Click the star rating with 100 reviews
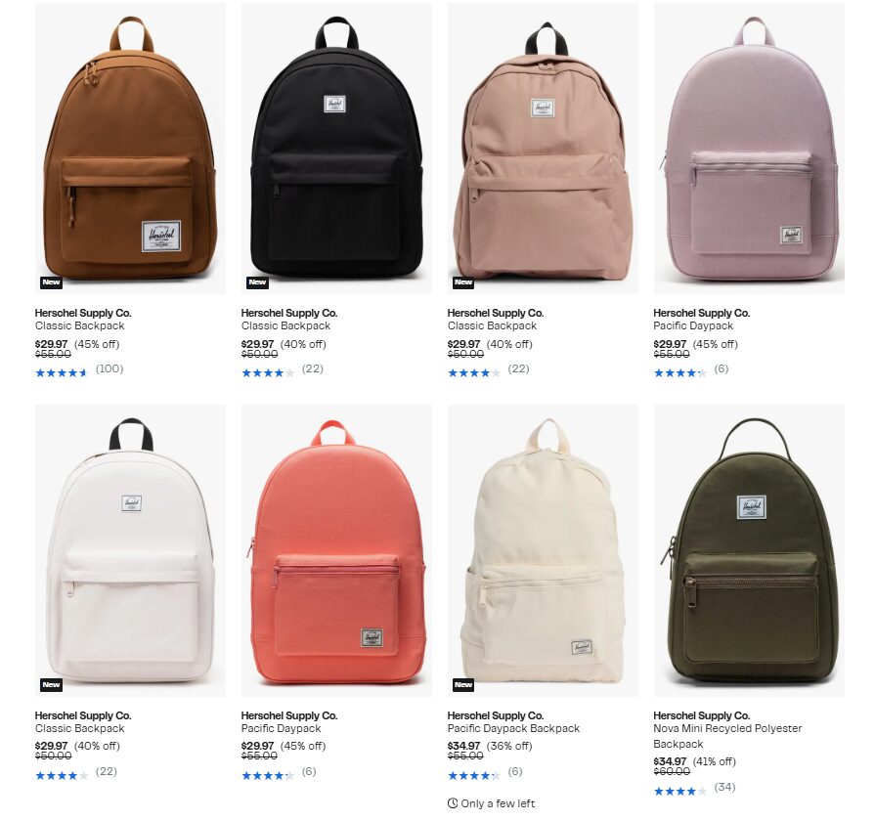Image resolution: width=875 pixels, height=821 pixels. click(x=62, y=372)
